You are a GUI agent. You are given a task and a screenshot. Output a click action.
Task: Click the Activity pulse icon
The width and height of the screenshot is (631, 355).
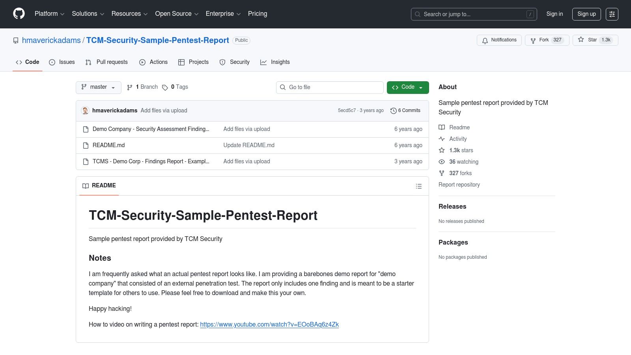(441, 139)
